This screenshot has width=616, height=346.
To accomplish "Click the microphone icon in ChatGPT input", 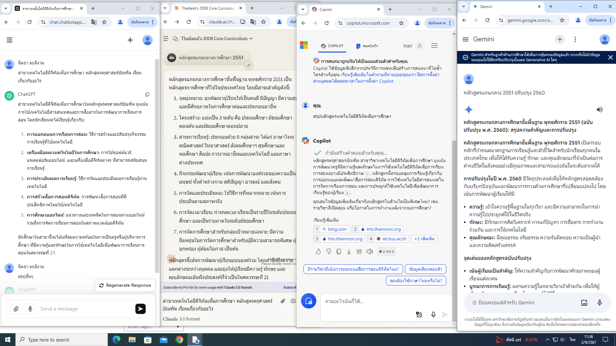I will (x=30, y=309).
